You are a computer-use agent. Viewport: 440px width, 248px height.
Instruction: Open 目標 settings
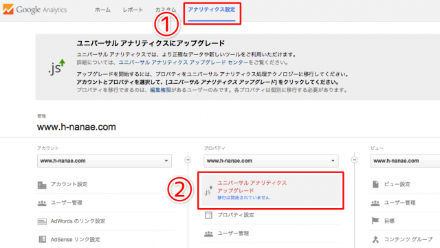coord(389,221)
